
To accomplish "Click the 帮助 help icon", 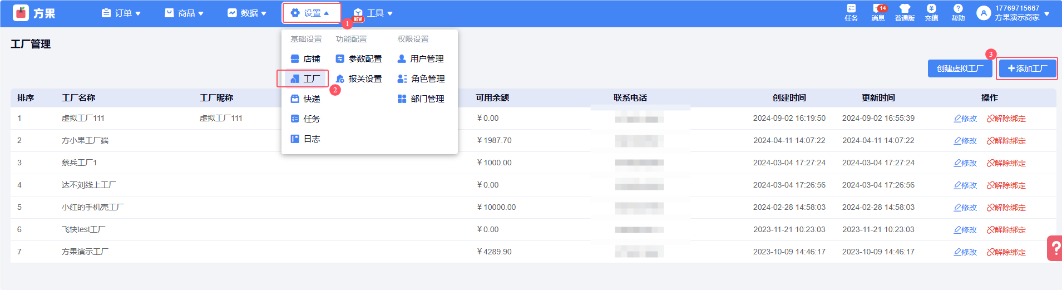I will click(958, 9).
